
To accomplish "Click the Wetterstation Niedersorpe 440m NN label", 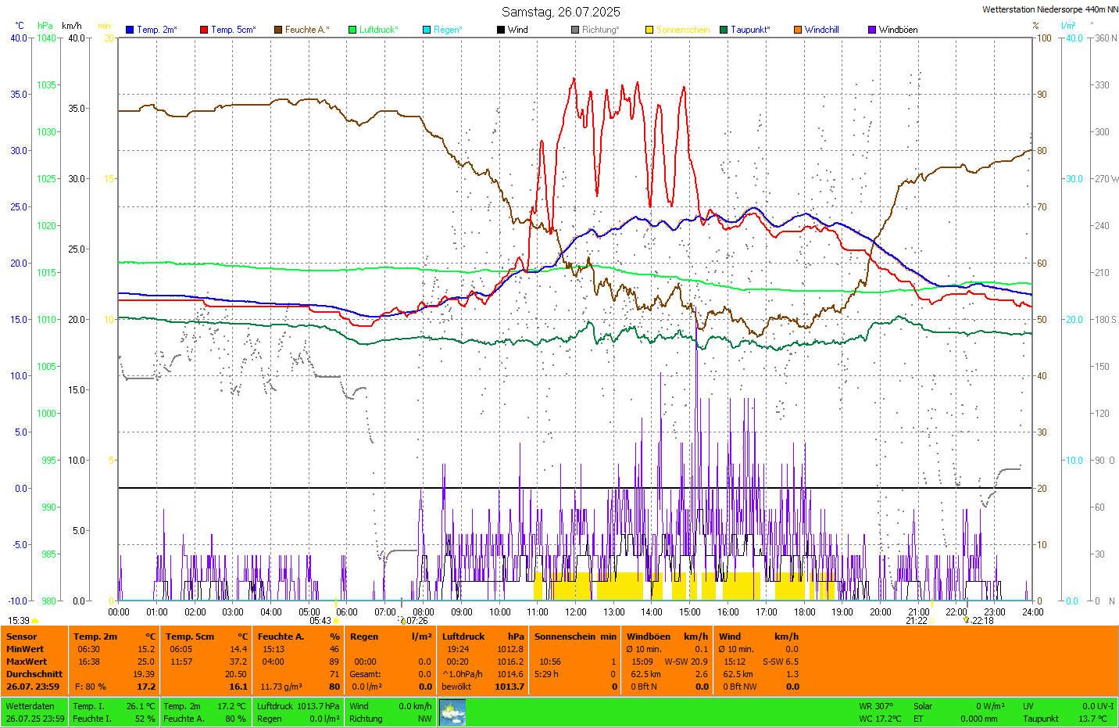I will (1049, 9).
